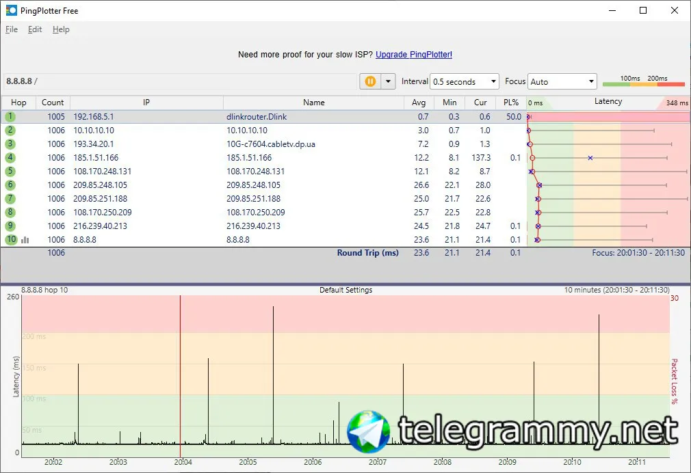Select IP 192.168.5.1 cell
691x473 pixels.
(94, 117)
